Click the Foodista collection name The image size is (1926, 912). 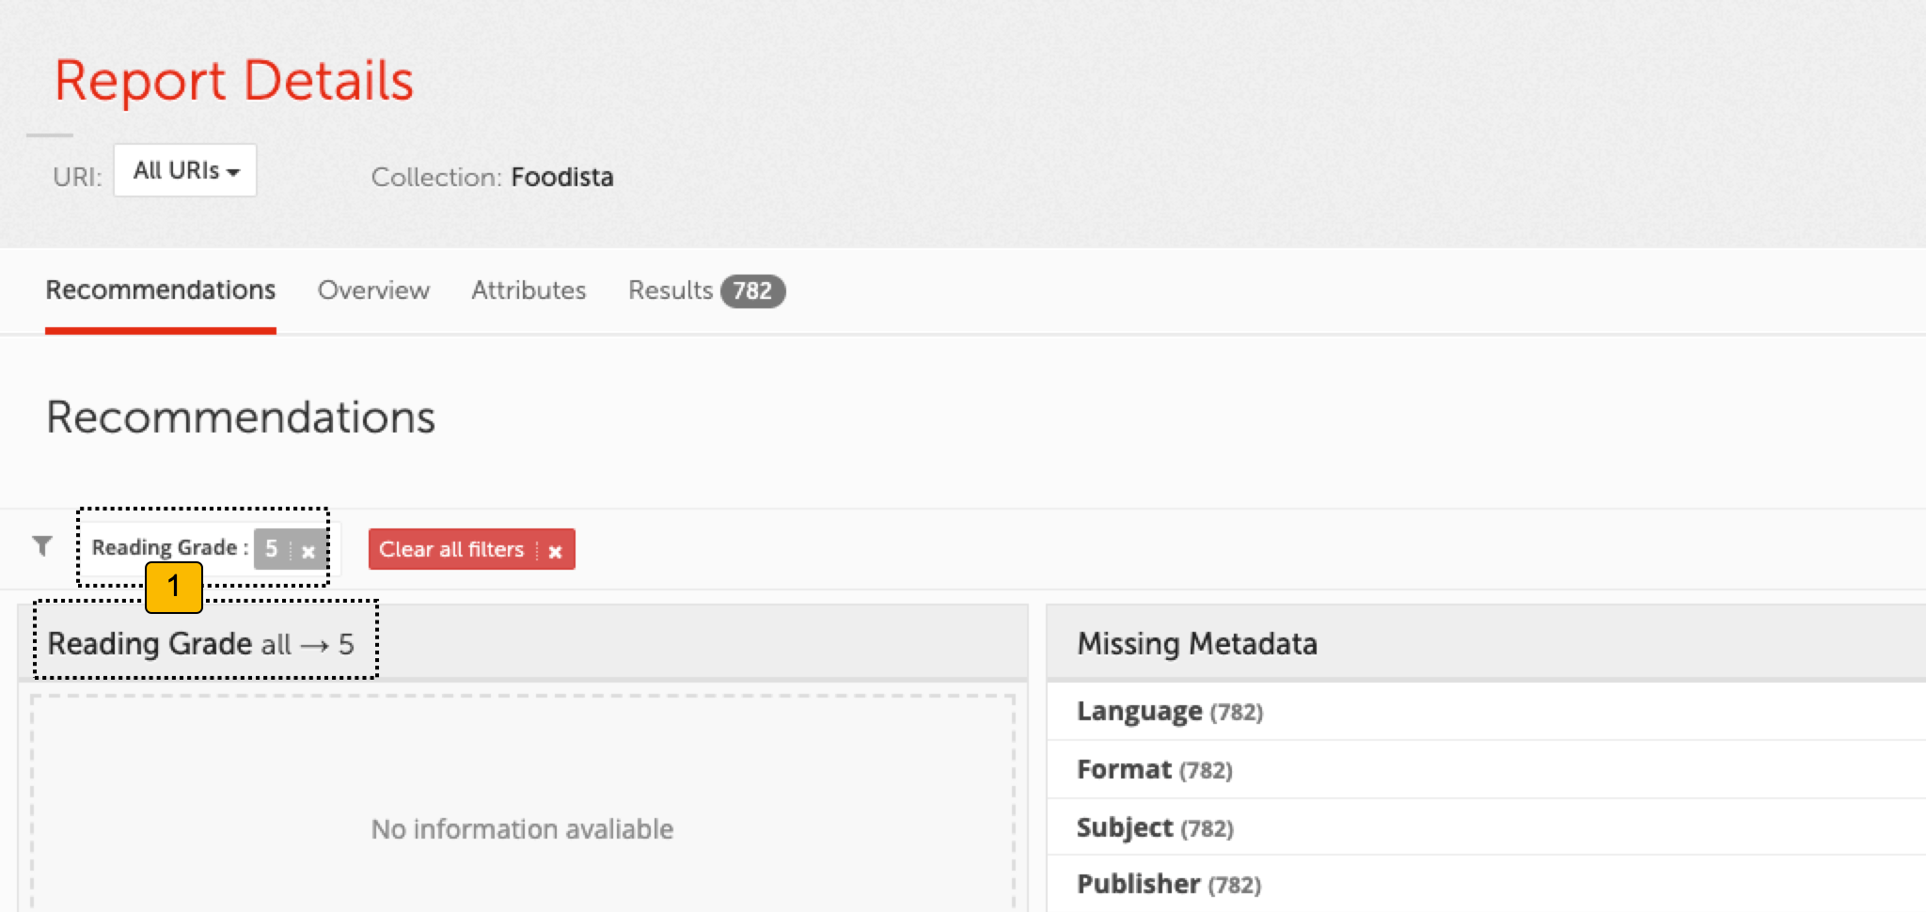[x=561, y=177]
